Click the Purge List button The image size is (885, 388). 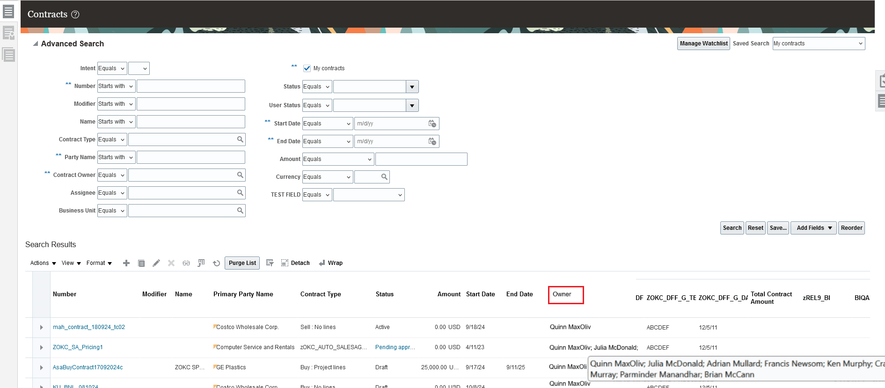[242, 263]
